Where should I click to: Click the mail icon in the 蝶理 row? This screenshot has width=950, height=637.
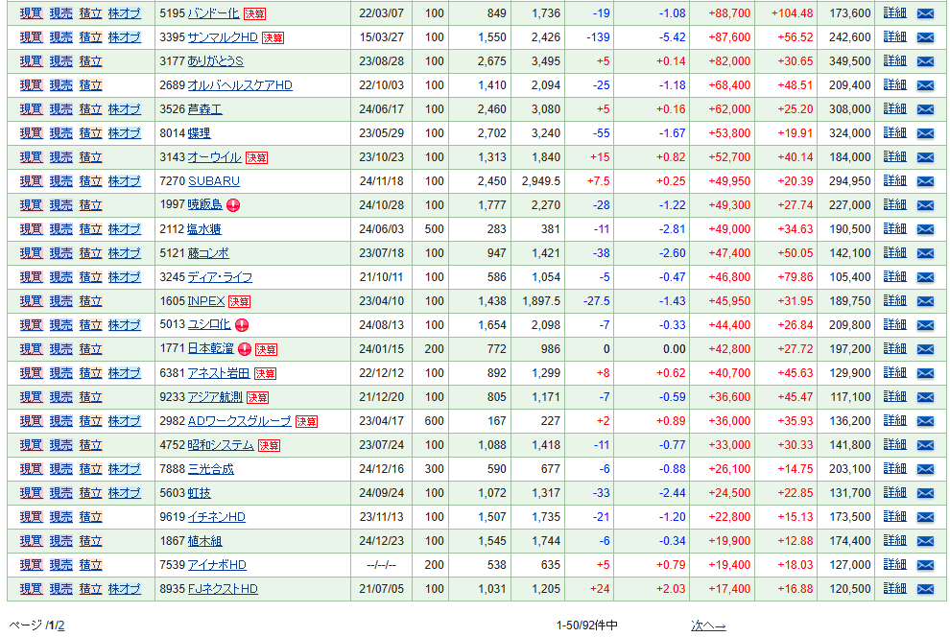(x=925, y=133)
